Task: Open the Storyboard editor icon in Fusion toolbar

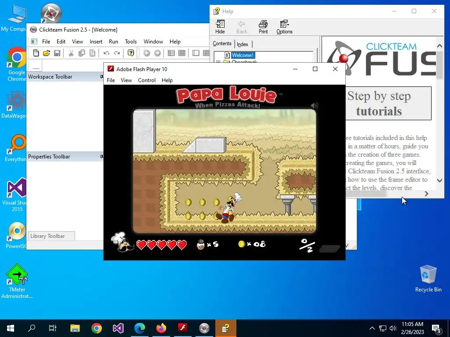Action: tap(171, 53)
